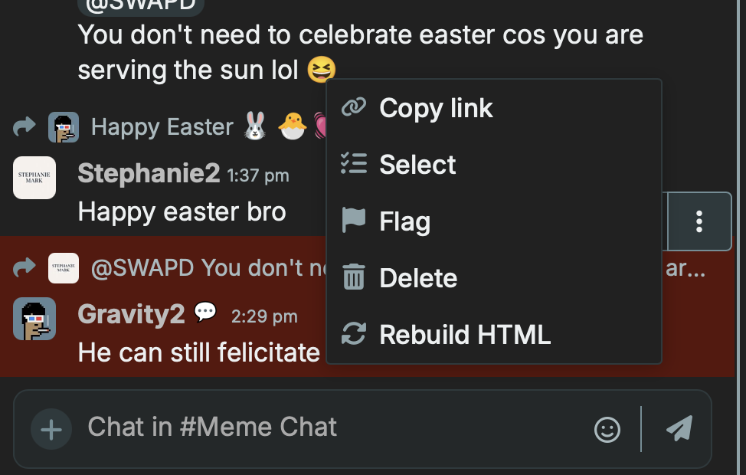This screenshot has width=746, height=475.
Task: Click the Flag icon in menu
Action: coord(353,221)
